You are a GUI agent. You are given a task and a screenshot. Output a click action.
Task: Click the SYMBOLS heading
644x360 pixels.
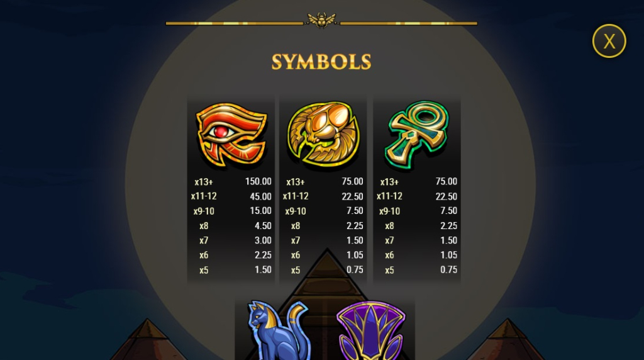click(x=321, y=62)
